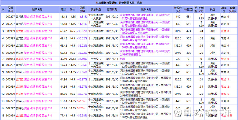The image size is (238, 120).
Task: Click the 股东类型 column header
Action: coord(96,10)
